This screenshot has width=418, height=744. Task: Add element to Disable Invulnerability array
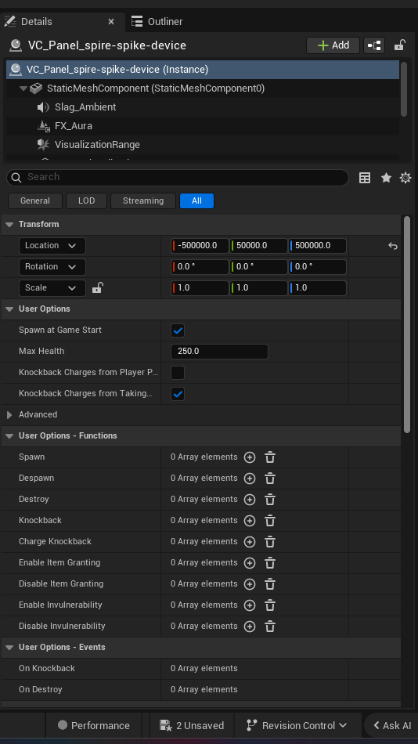pyautogui.click(x=250, y=627)
